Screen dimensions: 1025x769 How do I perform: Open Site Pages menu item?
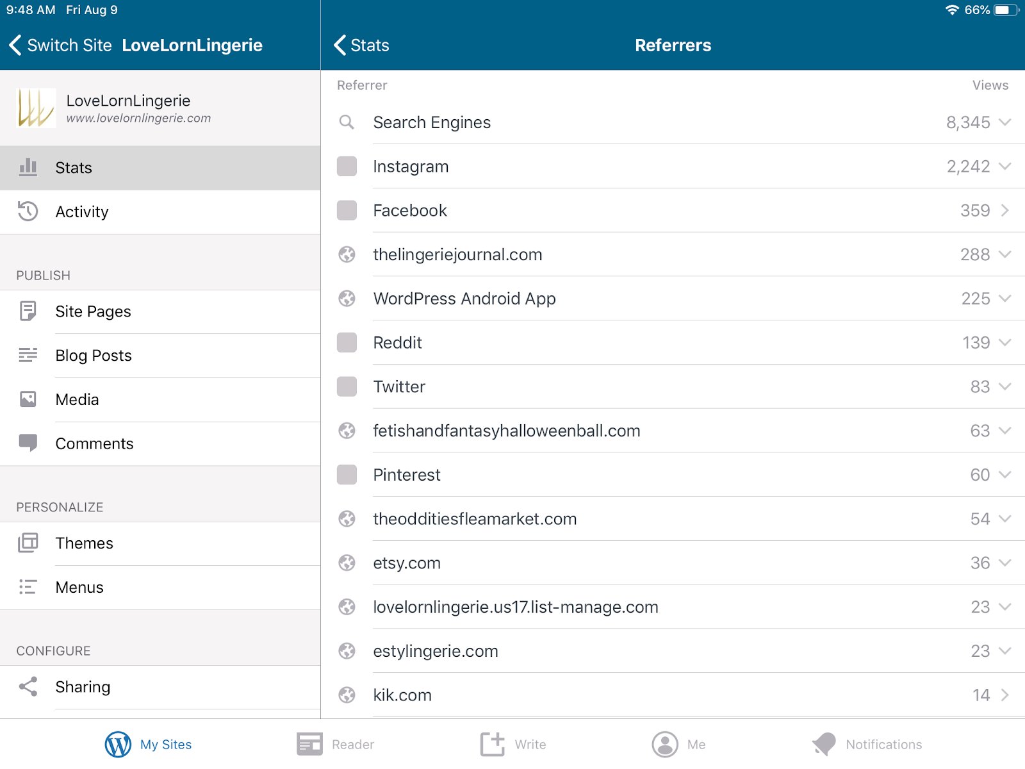coord(160,311)
